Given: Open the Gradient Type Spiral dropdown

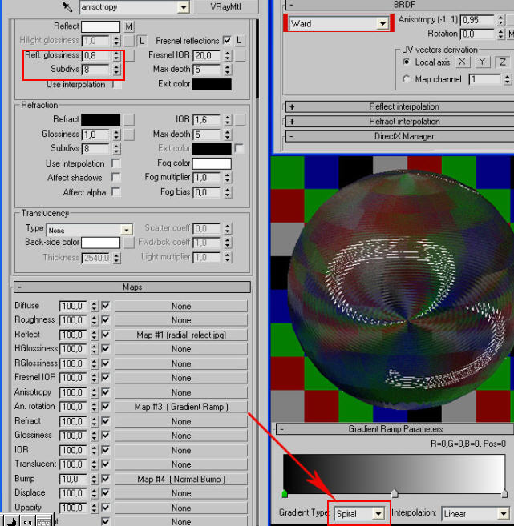Looking at the screenshot, I should point(378,513).
